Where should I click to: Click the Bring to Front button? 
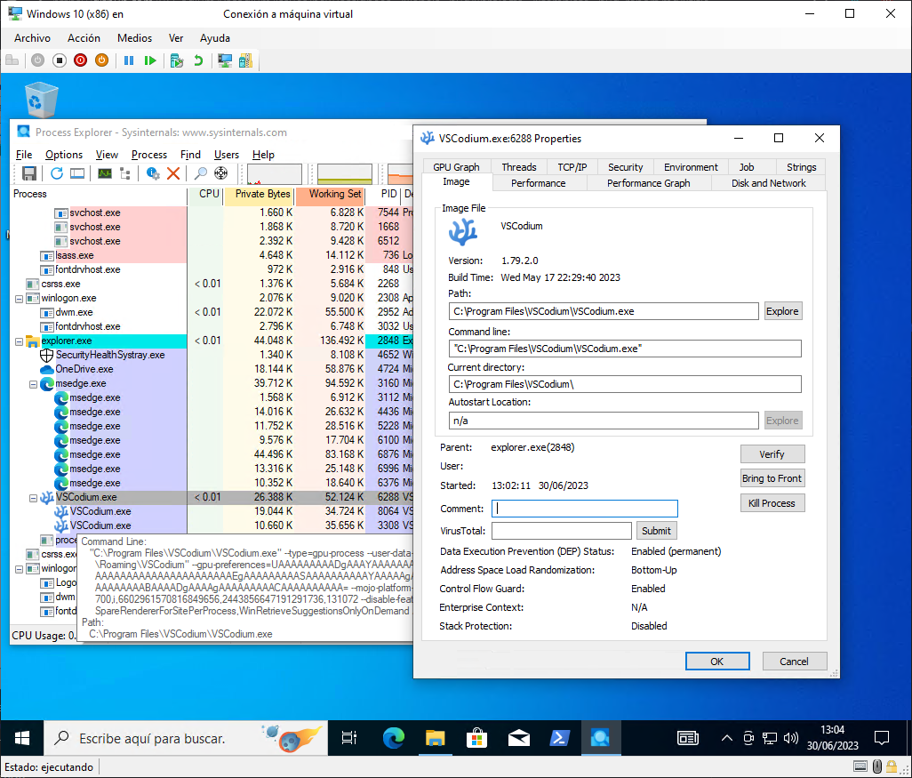772,477
